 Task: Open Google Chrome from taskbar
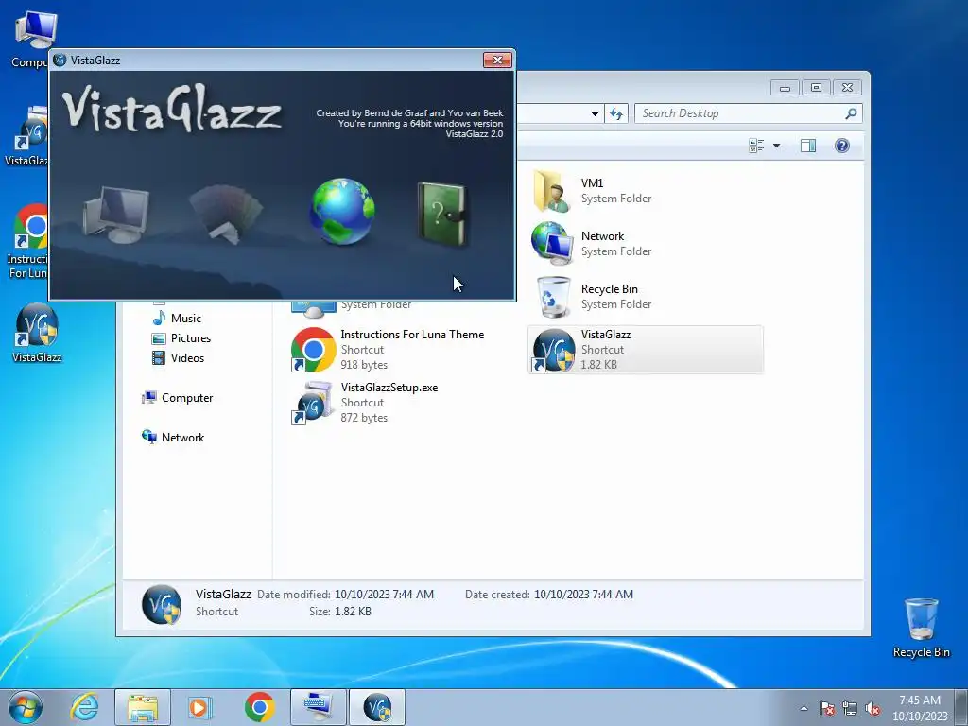[x=259, y=707]
